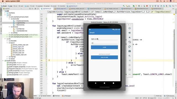Open the qemu-system-i386 menu bar item

tap(13, 1)
